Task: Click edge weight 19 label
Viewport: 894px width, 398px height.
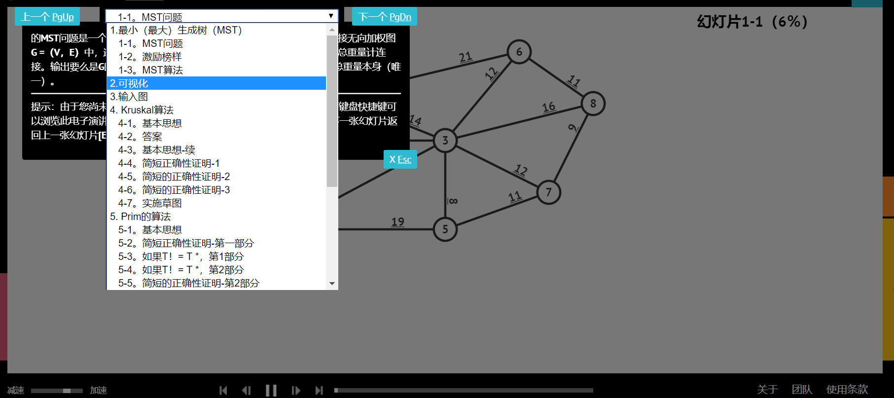Action: tap(398, 222)
